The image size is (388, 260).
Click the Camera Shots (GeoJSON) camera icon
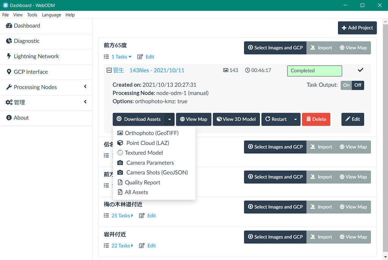click(120, 173)
